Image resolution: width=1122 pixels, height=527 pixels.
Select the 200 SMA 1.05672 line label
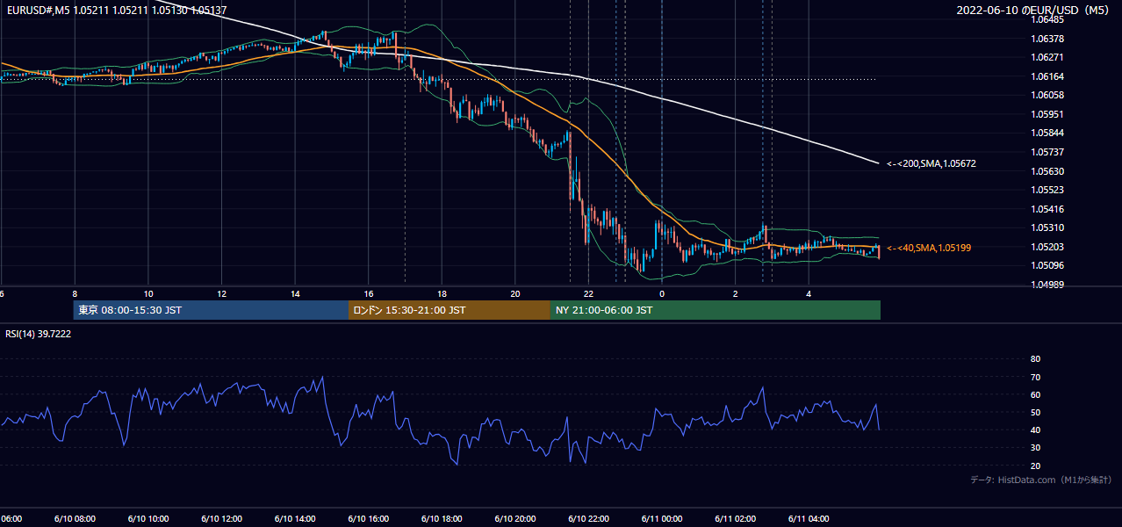[x=931, y=163]
